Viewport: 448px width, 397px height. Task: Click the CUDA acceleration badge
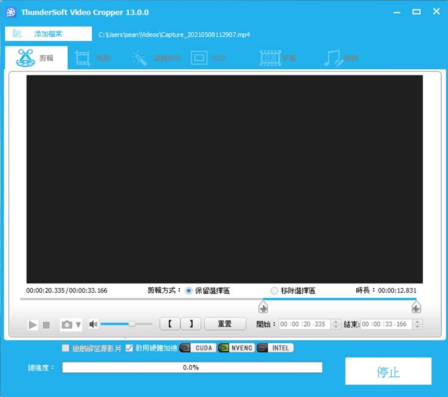pyautogui.click(x=198, y=348)
